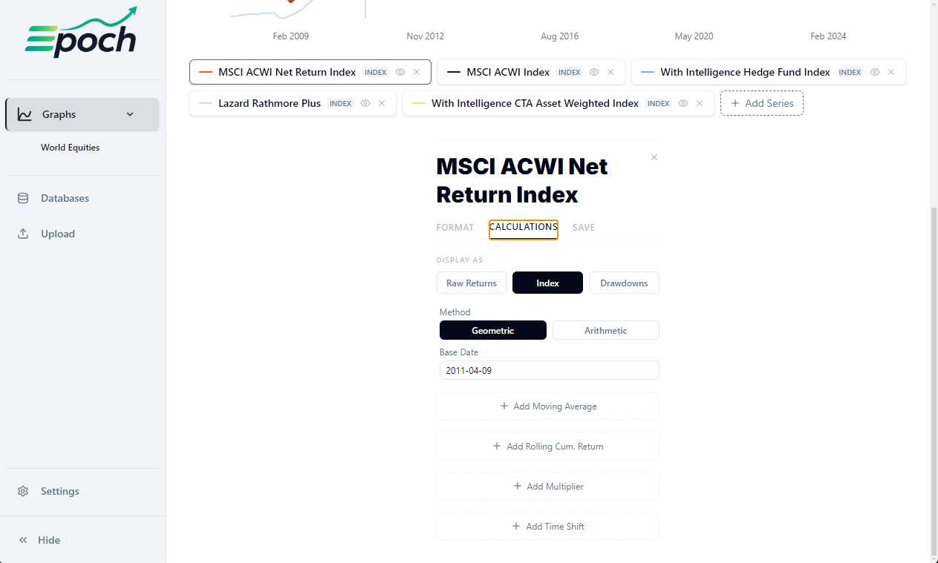938x563 pixels.
Task: Remove MSCI ACWI Net Return Index series
Action: [417, 72]
